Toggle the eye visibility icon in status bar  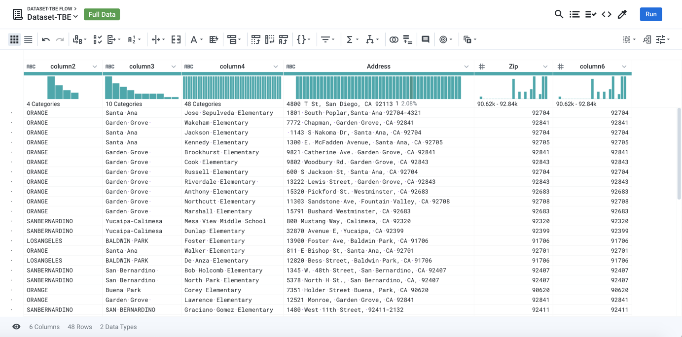coord(16,327)
